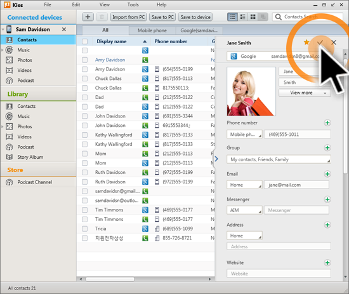Add another email with plus icon

(x=327, y=174)
